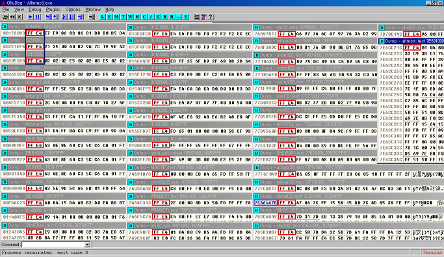The image size is (444, 257).
Task: Expand the Command history dropdown arrow
Action: pyautogui.click(x=88, y=245)
